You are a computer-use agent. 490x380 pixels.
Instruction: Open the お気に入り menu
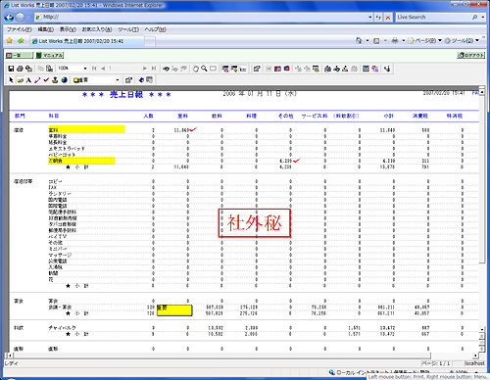coord(97,29)
